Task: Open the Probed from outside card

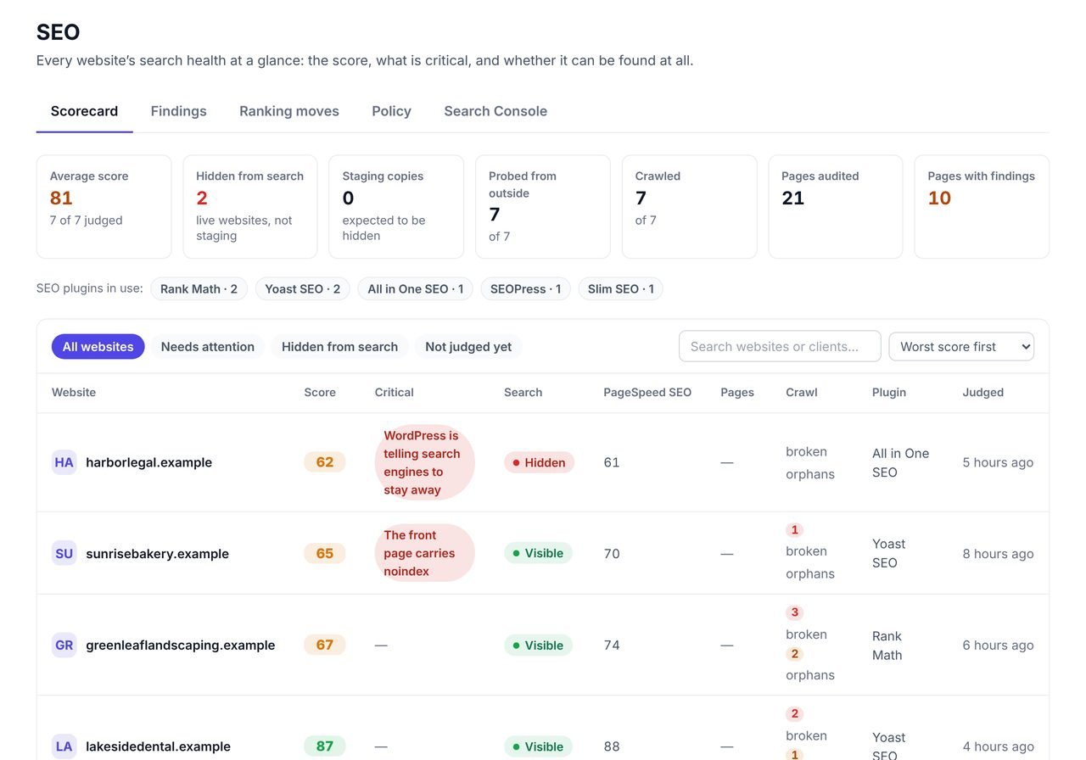Action: pos(543,206)
